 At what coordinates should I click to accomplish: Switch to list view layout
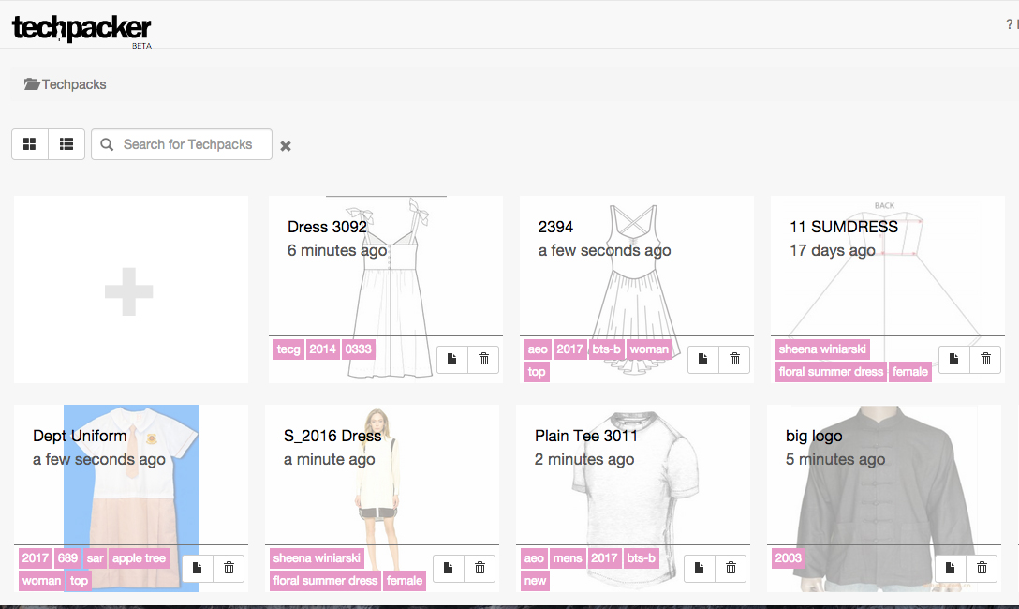click(66, 144)
